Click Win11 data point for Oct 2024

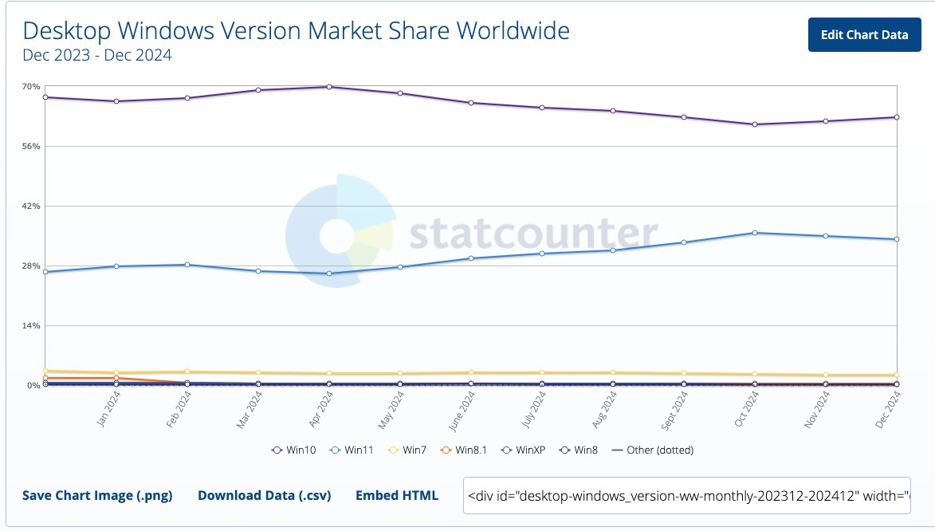tap(755, 233)
